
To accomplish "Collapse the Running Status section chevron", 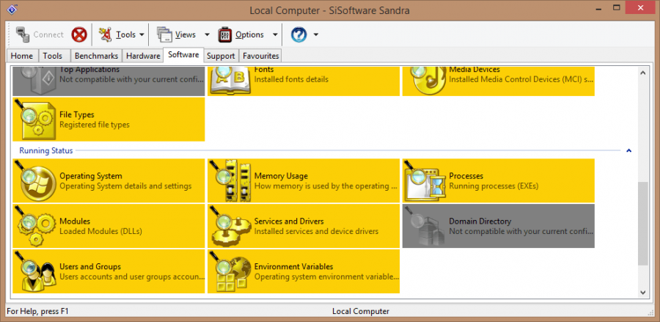I will (629, 150).
